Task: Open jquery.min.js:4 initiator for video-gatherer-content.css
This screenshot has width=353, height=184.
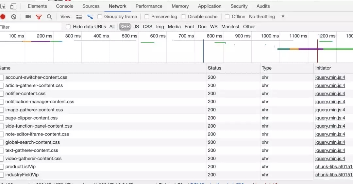Action: click(x=330, y=159)
